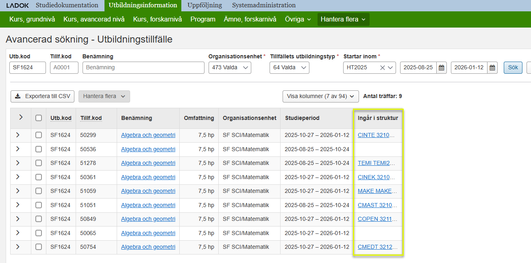Open the start date calendar picker icon
This screenshot has height=263, width=531.
coord(442,68)
